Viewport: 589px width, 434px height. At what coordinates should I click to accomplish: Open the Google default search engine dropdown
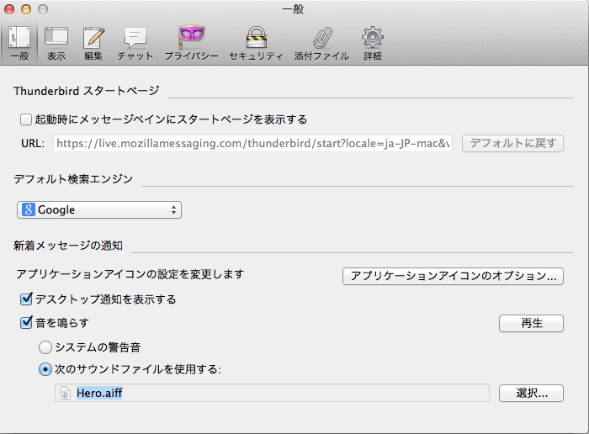coord(99,210)
